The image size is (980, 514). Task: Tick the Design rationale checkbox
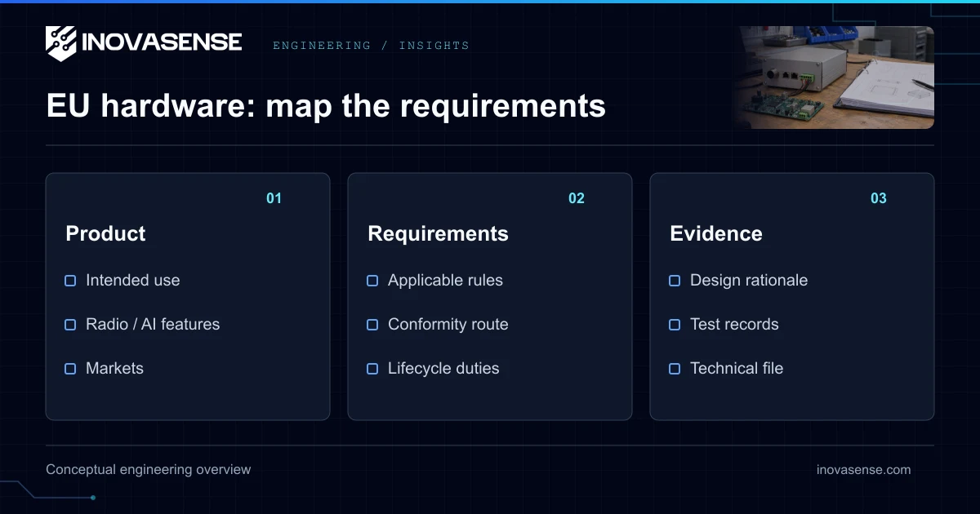[x=675, y=281]
